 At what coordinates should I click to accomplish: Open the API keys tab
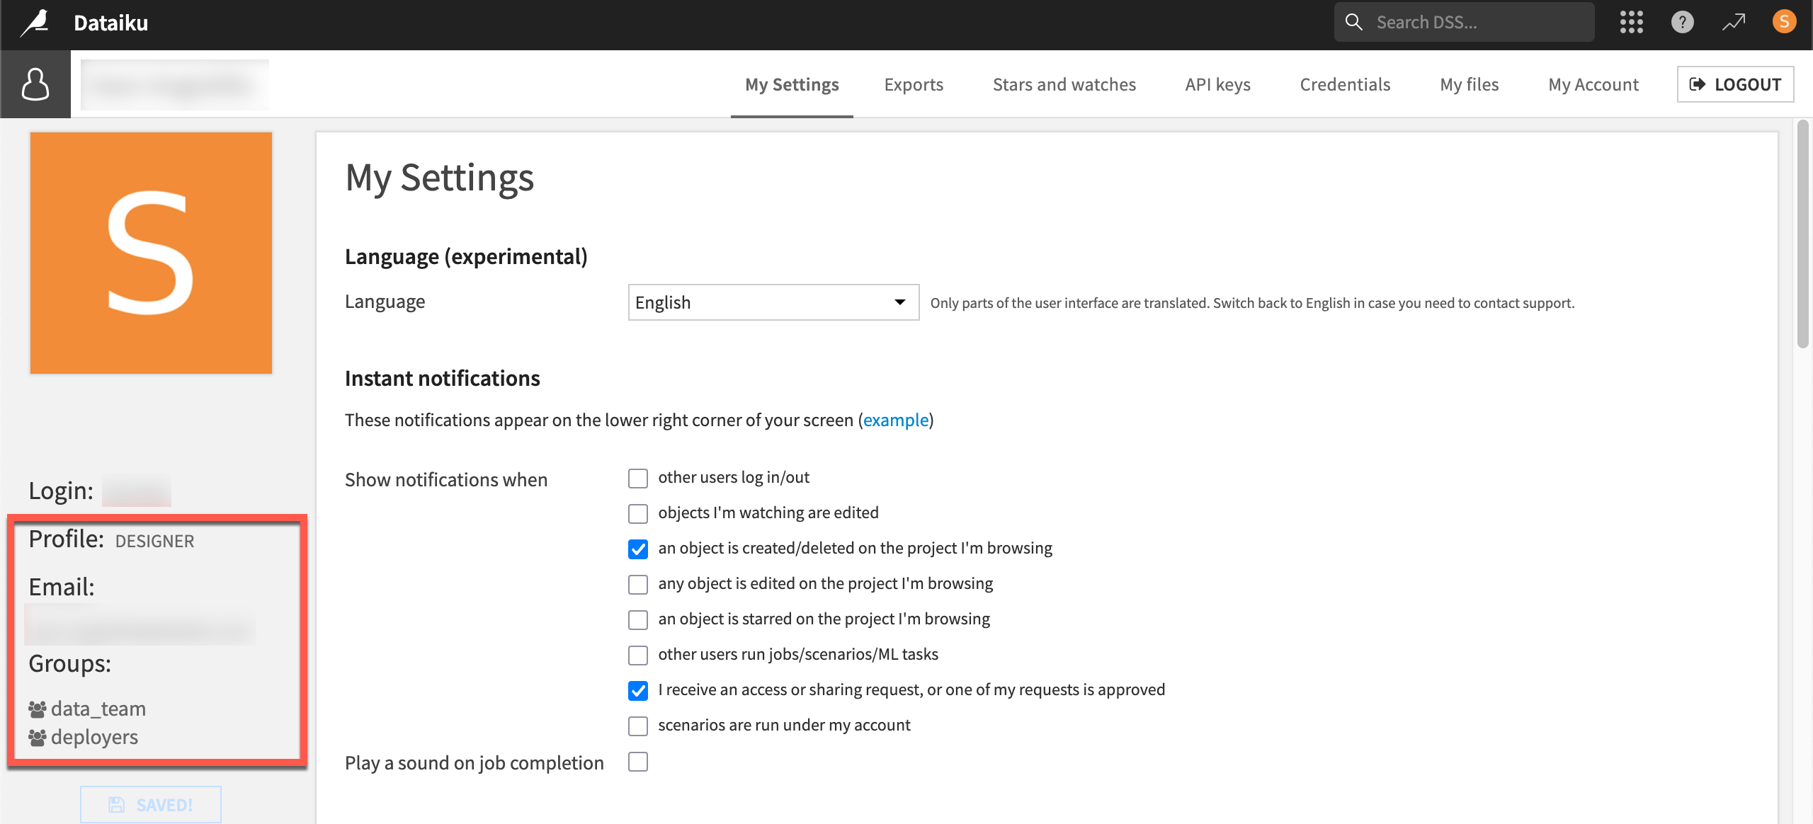tap(1217, 84)
